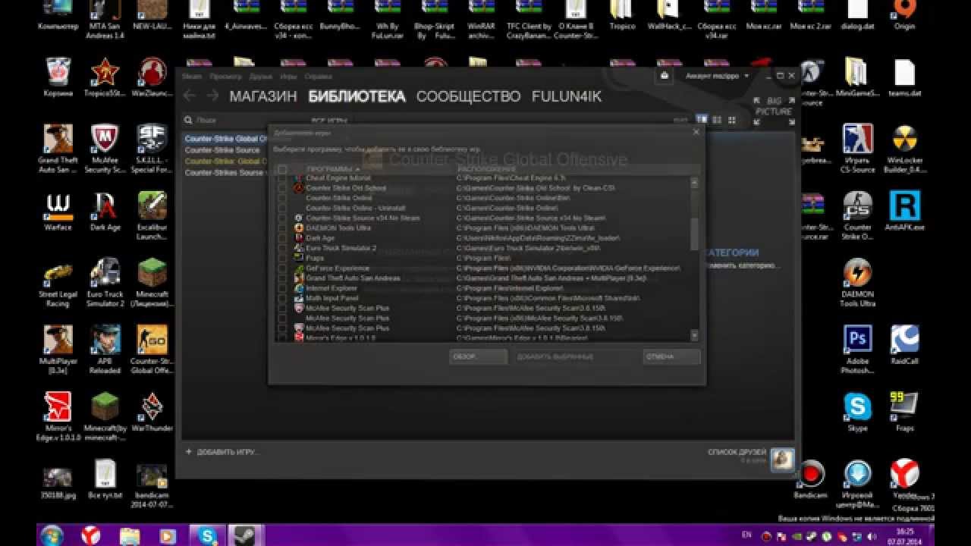Screen dimensions: 971x546
Task: Tick the checkbox for GeForce Experience
Action: (282, 268)
